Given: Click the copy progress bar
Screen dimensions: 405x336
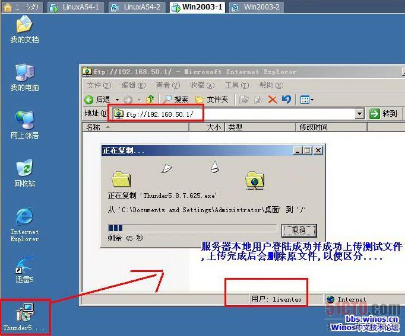Looking at the screenshot, I should coord(192,228).
